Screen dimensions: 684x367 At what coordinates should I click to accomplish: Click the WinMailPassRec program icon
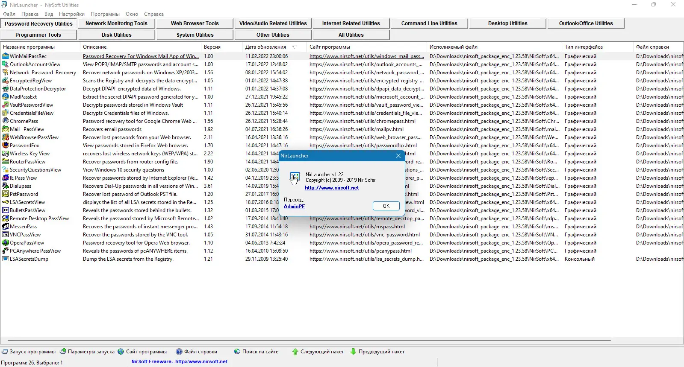(x=6, y=56)
